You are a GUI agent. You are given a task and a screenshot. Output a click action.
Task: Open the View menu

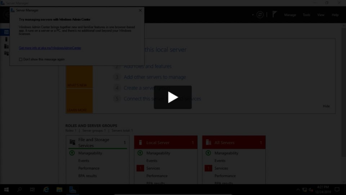320,15
